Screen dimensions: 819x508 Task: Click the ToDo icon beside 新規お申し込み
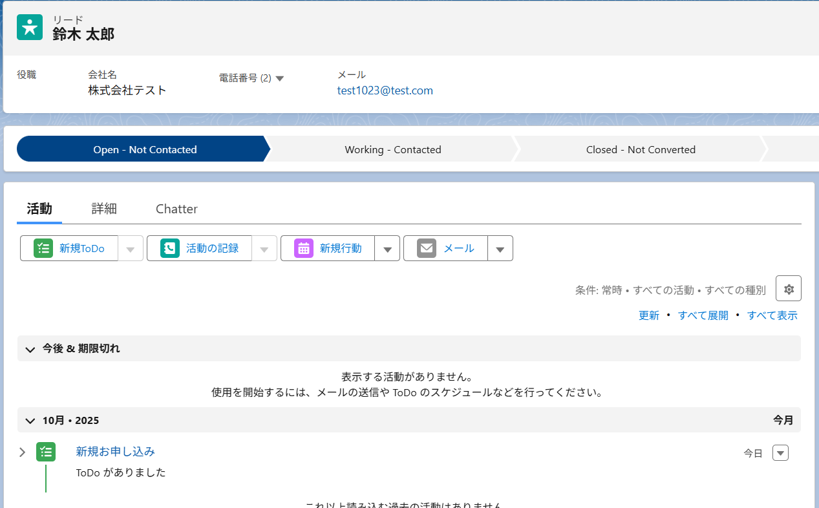45,451
